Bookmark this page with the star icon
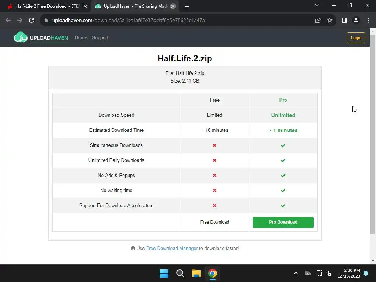 (330, 21)
